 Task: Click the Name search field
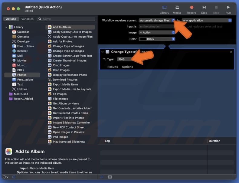pyautogui.click(x=66, y=19)
